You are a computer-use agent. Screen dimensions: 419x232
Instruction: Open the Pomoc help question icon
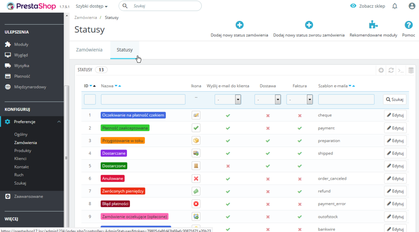click(x=409, y=25)
